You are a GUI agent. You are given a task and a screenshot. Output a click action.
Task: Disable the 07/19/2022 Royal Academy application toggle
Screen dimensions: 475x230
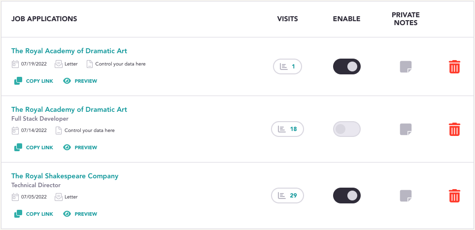point(346,66)
